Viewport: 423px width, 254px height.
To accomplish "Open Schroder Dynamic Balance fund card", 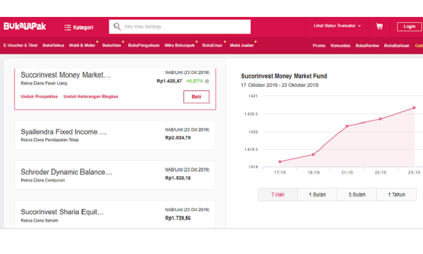I will pos(115,175).
